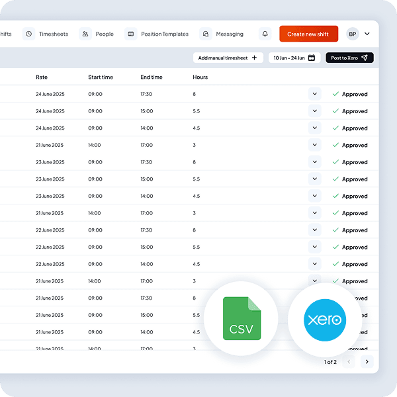Open the notifications bell
Screen dimensions: 397x397
[x=265, y=34]
